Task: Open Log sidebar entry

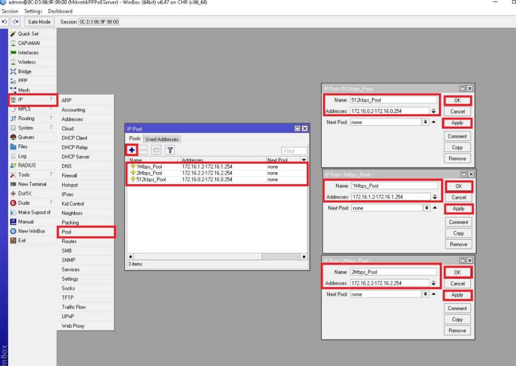Action: point(32,156)
